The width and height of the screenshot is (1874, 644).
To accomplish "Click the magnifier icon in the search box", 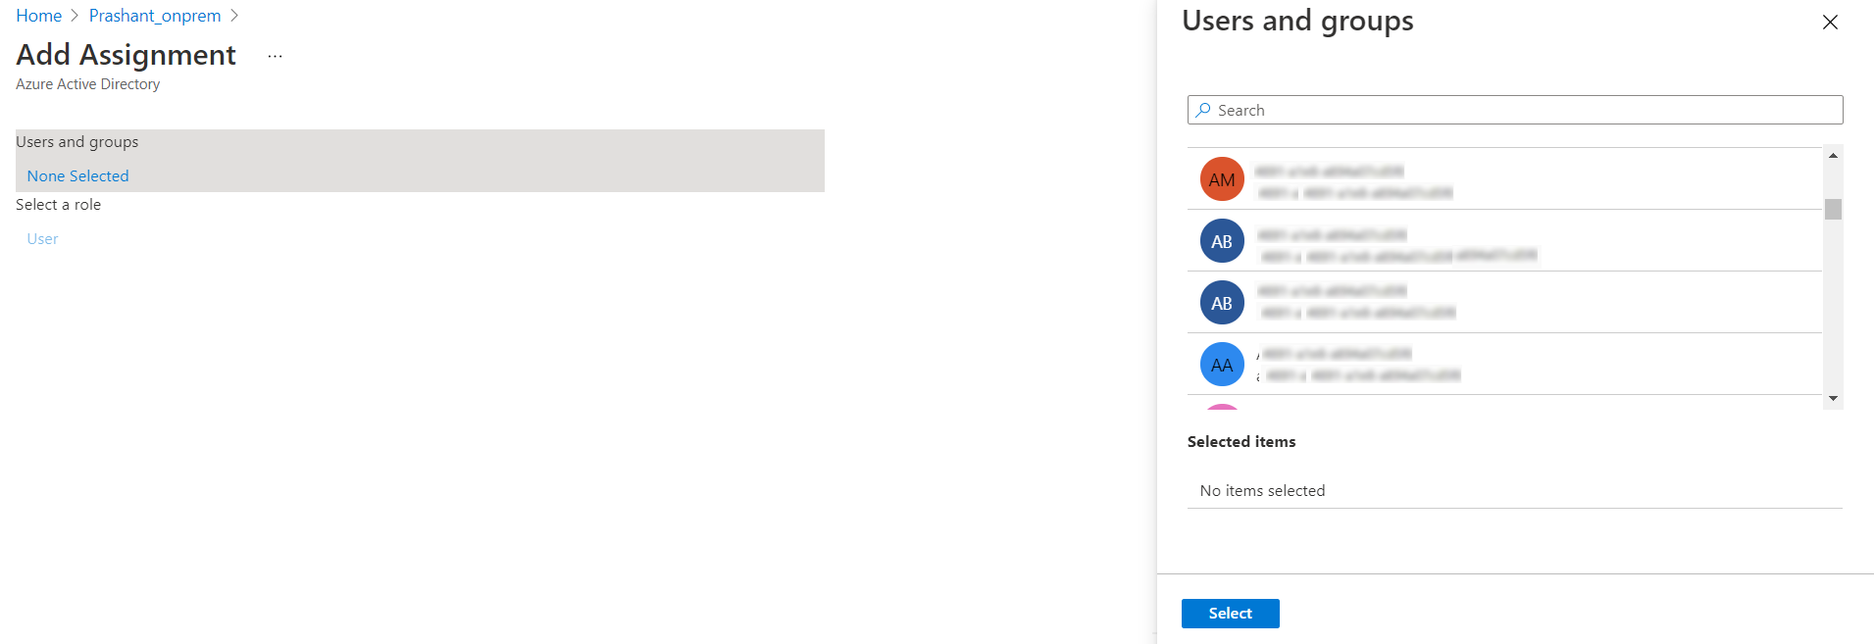I will (x=1203, y=110).
